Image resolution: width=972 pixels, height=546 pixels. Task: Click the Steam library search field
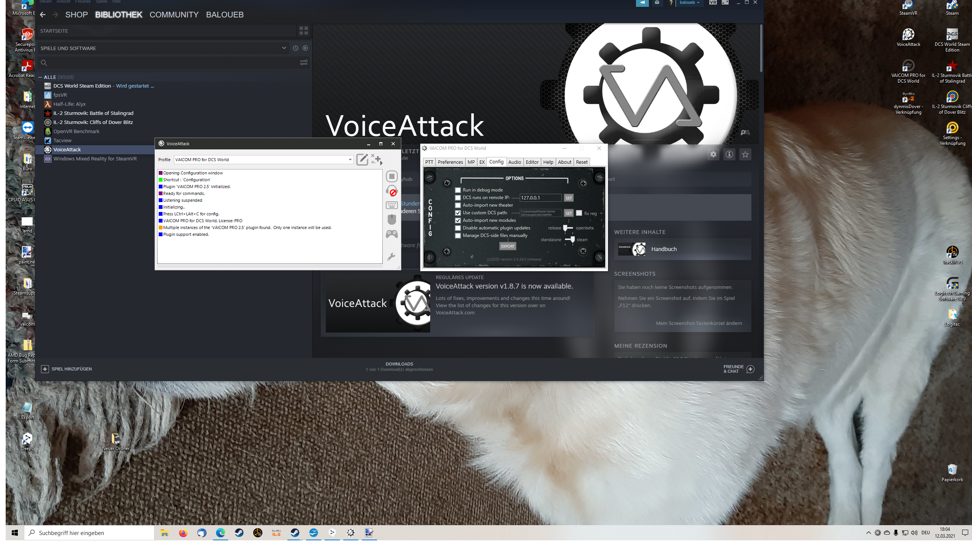coord(173,63)
